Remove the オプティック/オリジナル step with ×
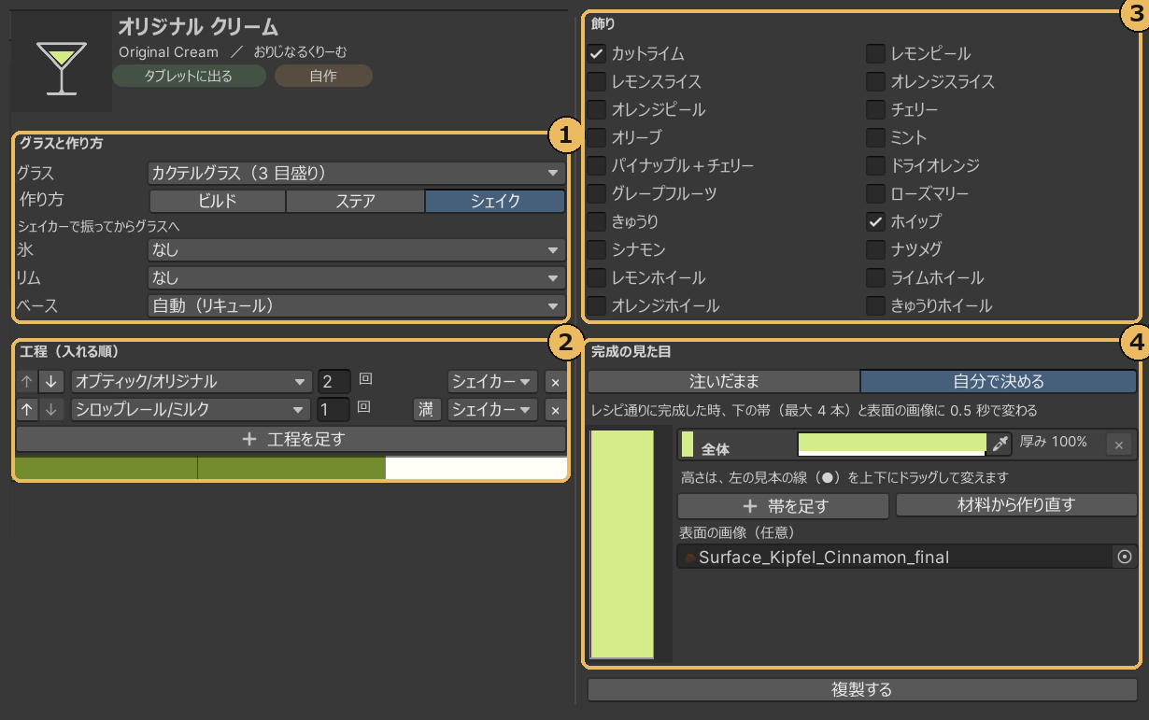 [555, 382]
